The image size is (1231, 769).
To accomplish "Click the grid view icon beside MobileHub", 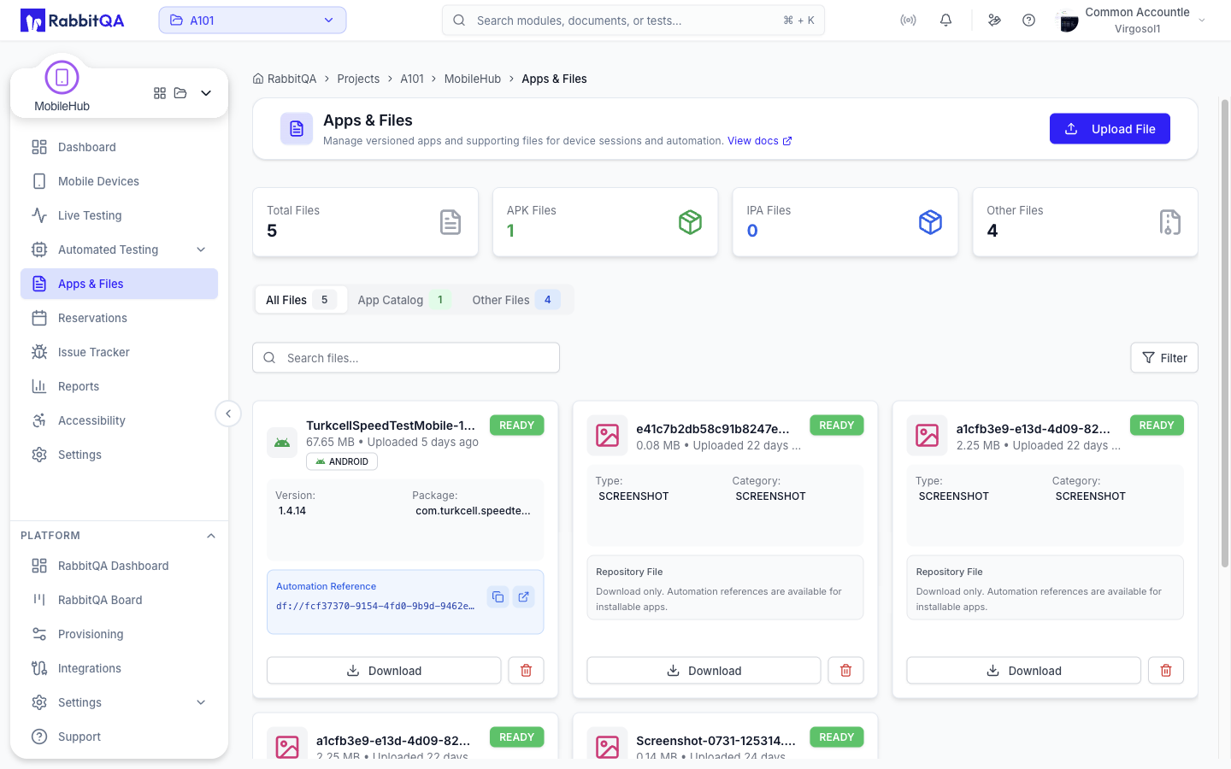I will 160,93.
